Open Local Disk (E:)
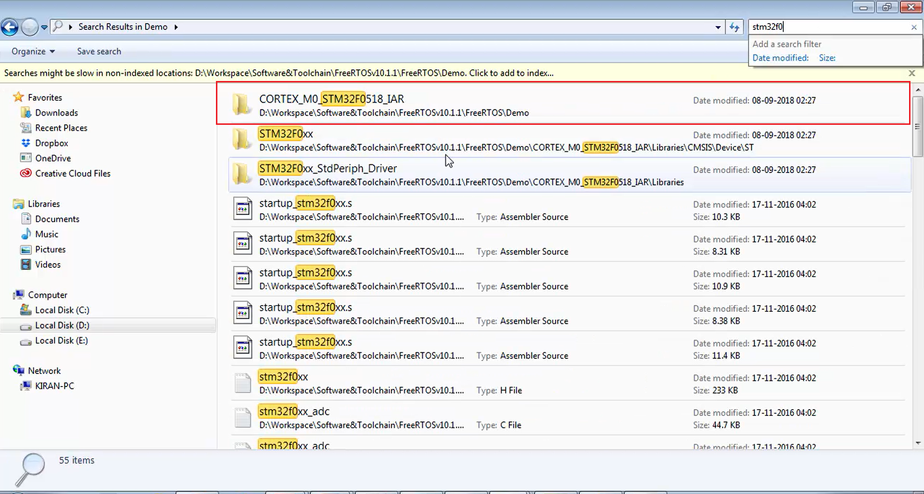924x494 pixels. 61,340
